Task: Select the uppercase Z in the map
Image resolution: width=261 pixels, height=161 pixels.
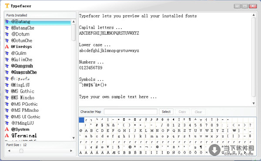Action: [x=223, y=131]
